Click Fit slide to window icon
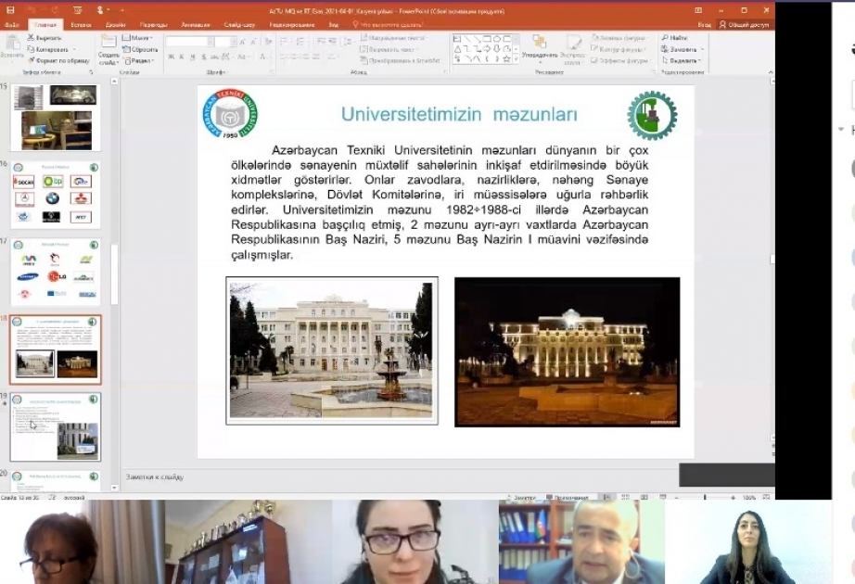Image resolution: width=855 pixels, height=584 pixels. click(766, 497)
